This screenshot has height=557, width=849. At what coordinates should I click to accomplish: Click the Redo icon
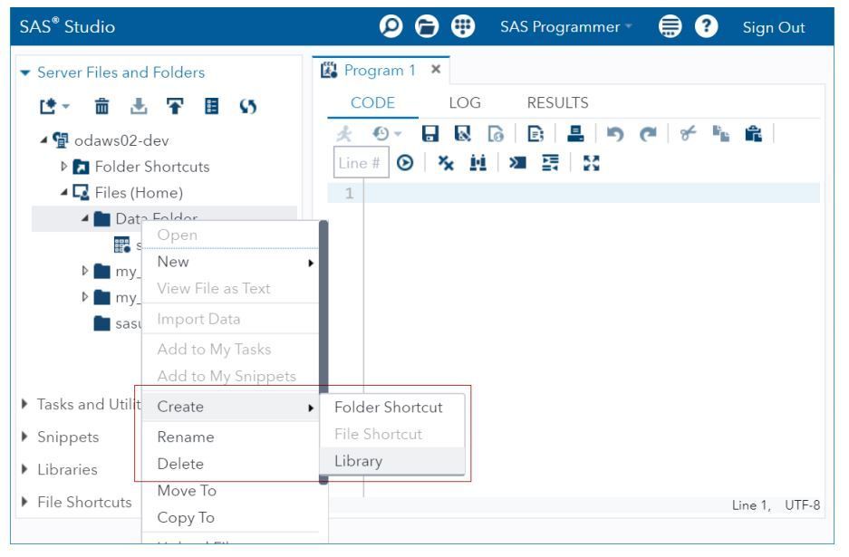pos(648,133)
